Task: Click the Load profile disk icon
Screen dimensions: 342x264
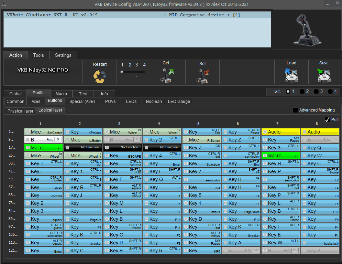Action: click(x=291, y=75)
